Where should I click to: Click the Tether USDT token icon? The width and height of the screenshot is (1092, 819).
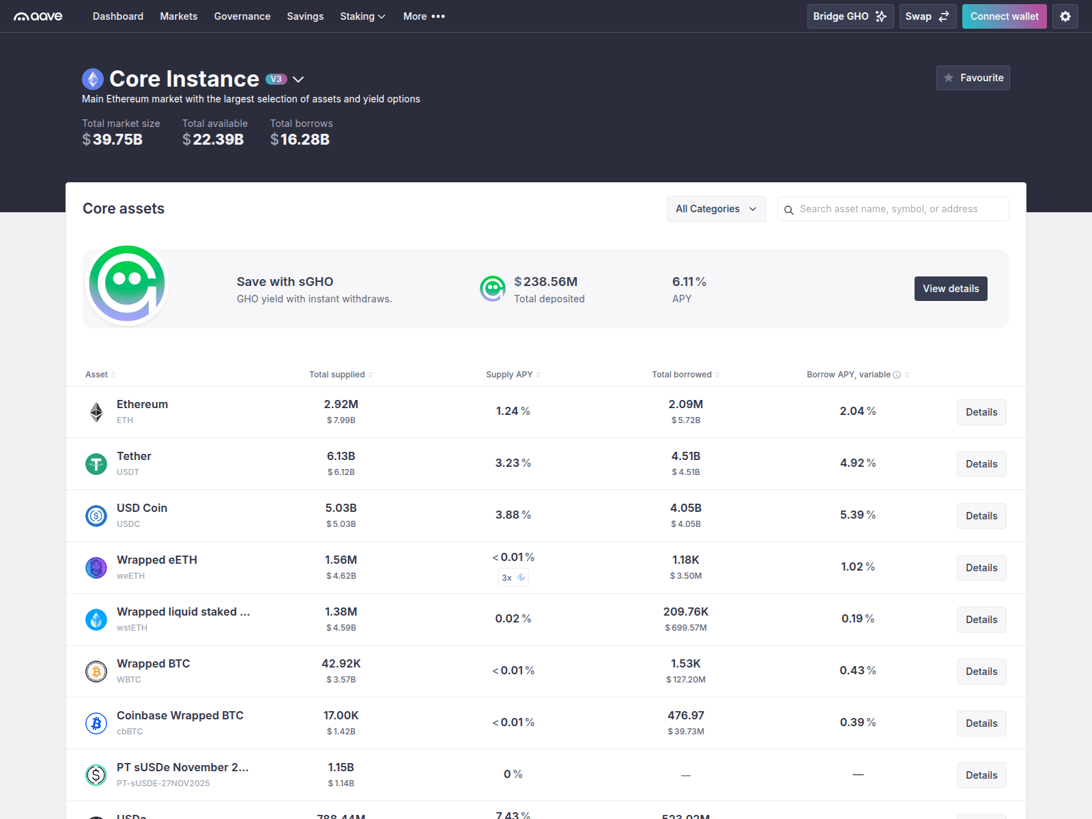[96, 463]
